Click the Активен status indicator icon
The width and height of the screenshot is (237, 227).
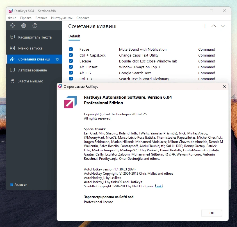pos(12,185)
